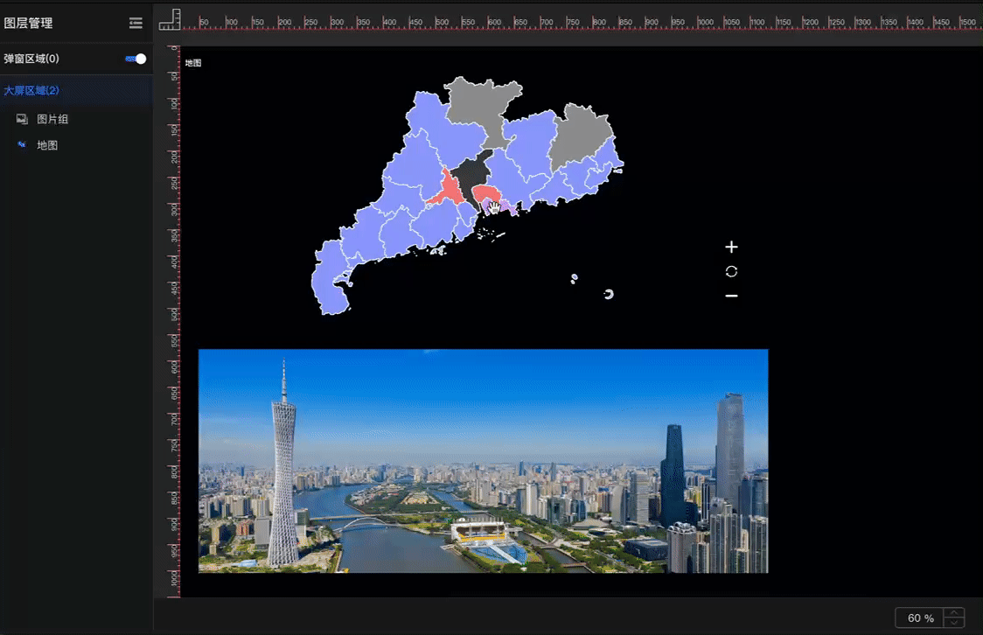Click the red region under the hand cursor

pyautogui.click(x=485, y=193)
